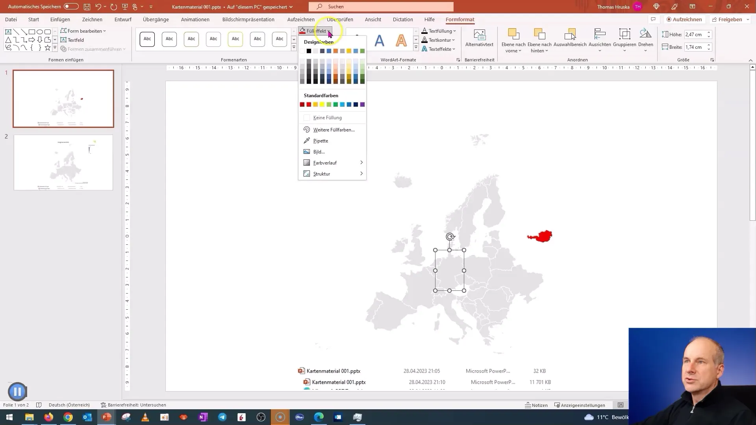Click the search box Suchen

[381, 7]
